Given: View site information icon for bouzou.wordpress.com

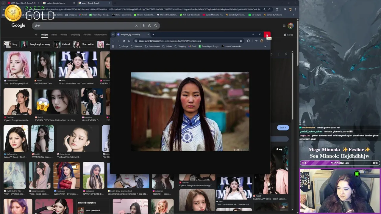Looking at the screenshot, I should [136, 41].
